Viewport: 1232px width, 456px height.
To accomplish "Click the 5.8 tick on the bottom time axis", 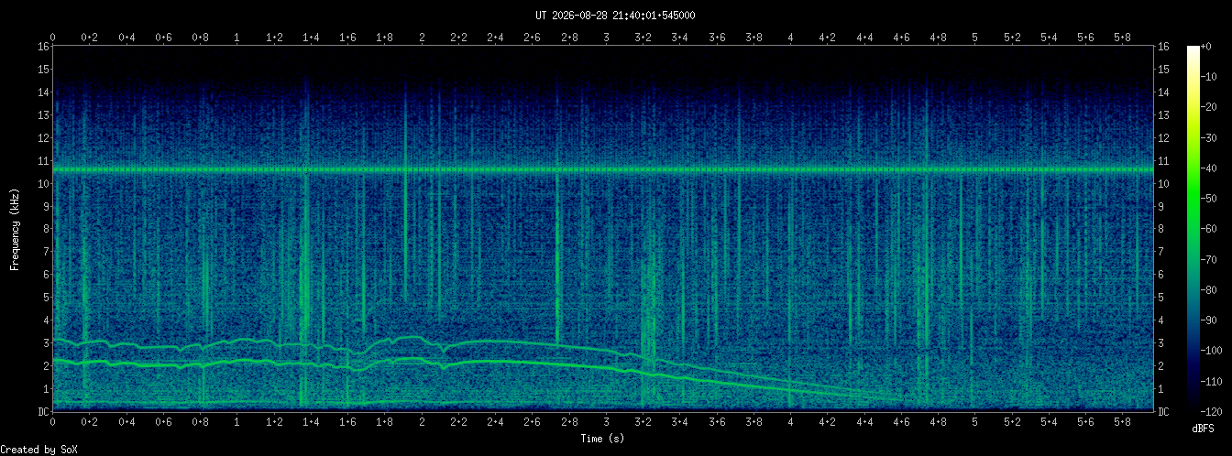I will pos(1123,422).
